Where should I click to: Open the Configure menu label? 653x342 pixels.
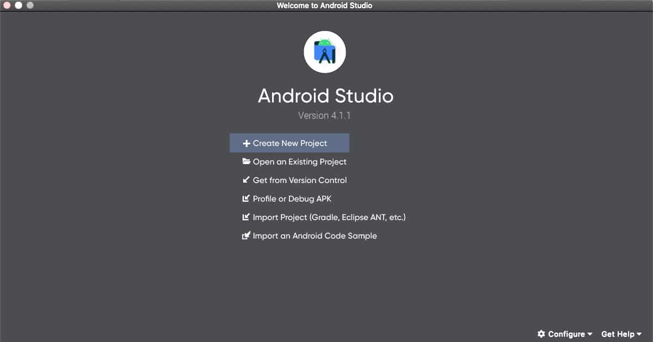pos(566,334)
